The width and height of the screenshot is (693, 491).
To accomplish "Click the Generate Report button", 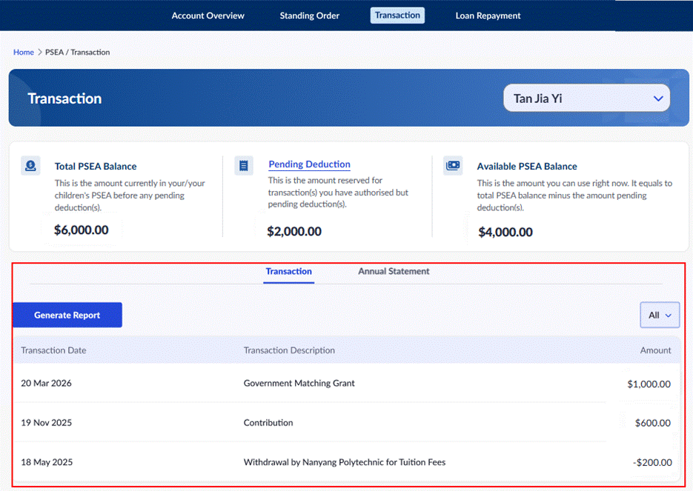I will (67, 315).
